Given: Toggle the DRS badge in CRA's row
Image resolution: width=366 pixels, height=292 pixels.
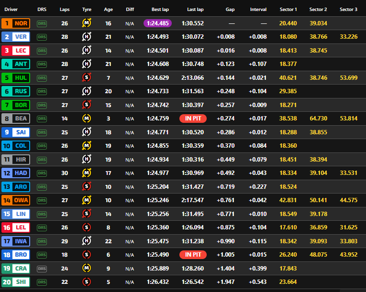Looking at the screenshot, I should tap(42, 268).
